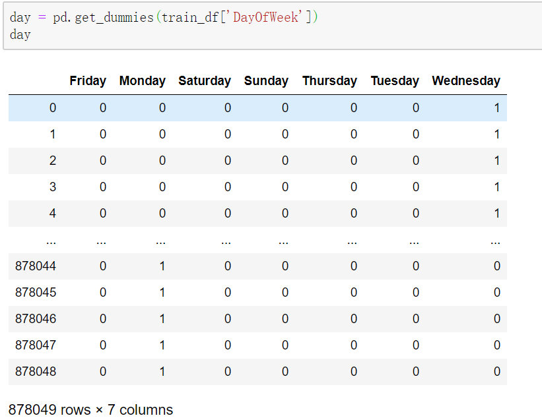This screenshot has height=420, width=542.
Task: Click the Friday column header
Action: [x=88, y=81]
